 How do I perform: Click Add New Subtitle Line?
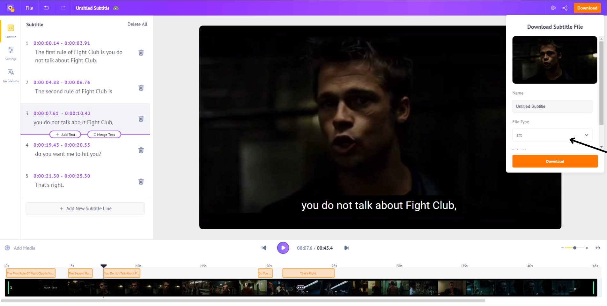(x=85, y=208)
